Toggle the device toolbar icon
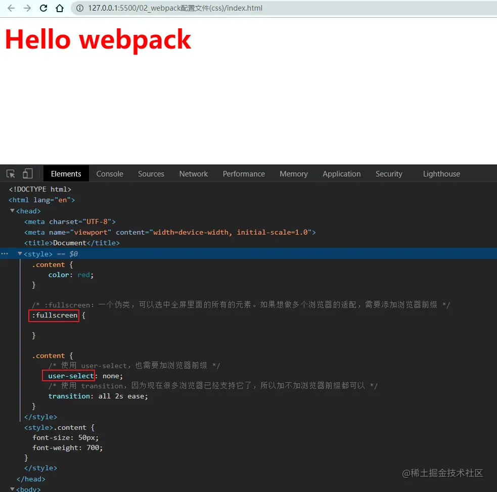This screenshot has width=497, height=492. point(28,173)
